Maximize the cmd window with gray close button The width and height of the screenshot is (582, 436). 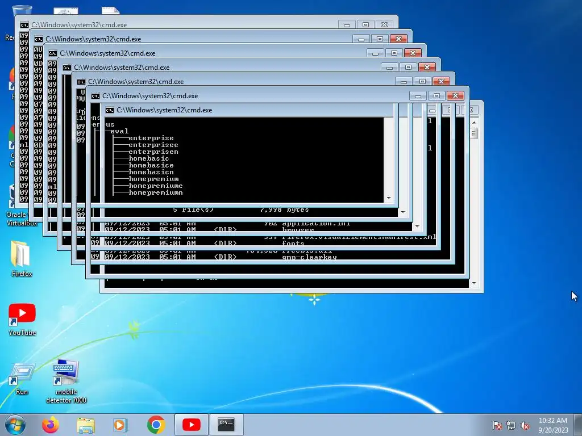[365, 24]
